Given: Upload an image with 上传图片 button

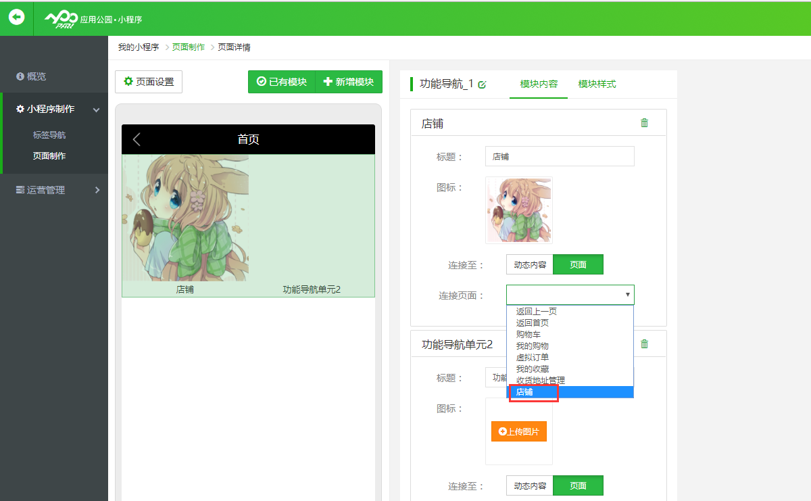Looking at the screenshot, I should point(519,431).
